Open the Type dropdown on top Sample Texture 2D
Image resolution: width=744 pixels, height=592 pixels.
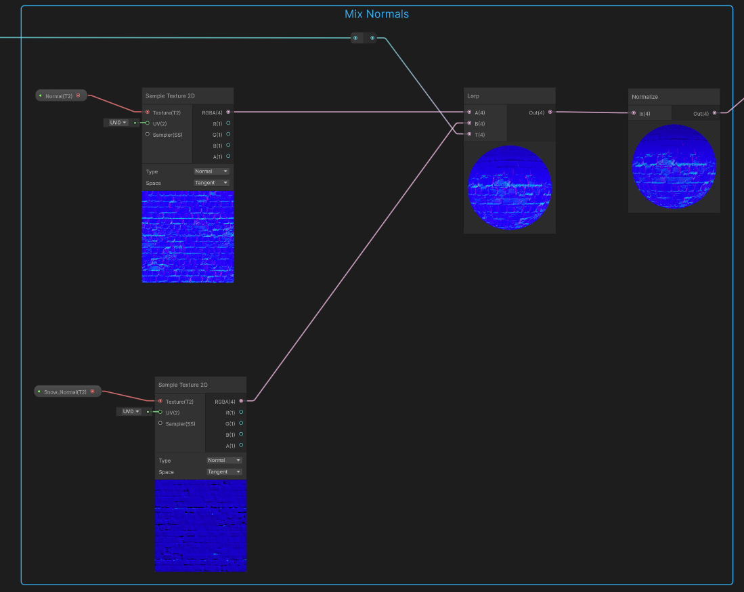[x=211, y=171]
